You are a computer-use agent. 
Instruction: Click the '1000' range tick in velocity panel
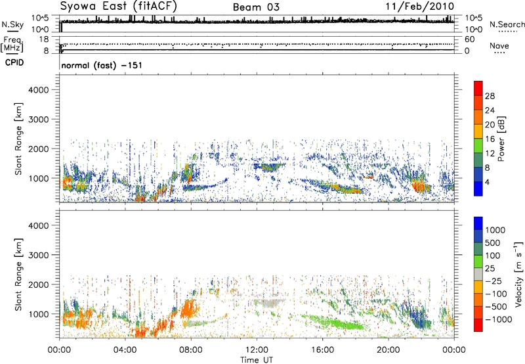38,314
